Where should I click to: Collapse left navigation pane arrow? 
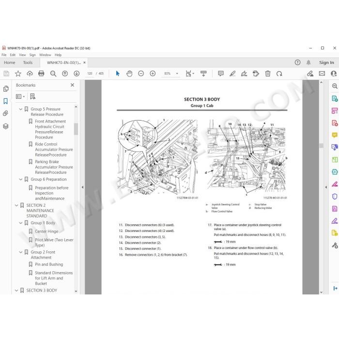82,187
